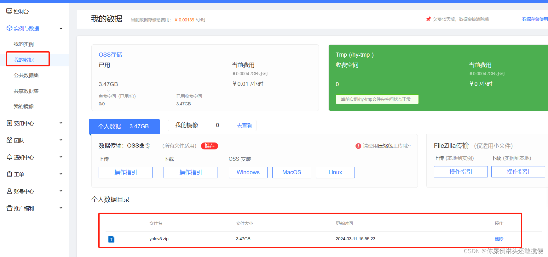This screenshot has height=257, width=548.
Task: Click the cube icon beside 实例与数据
Action: tap(9, 28)
